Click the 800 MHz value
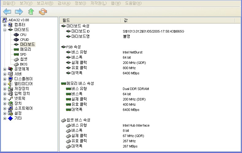 pyautogui.click(x=129, y=68)
